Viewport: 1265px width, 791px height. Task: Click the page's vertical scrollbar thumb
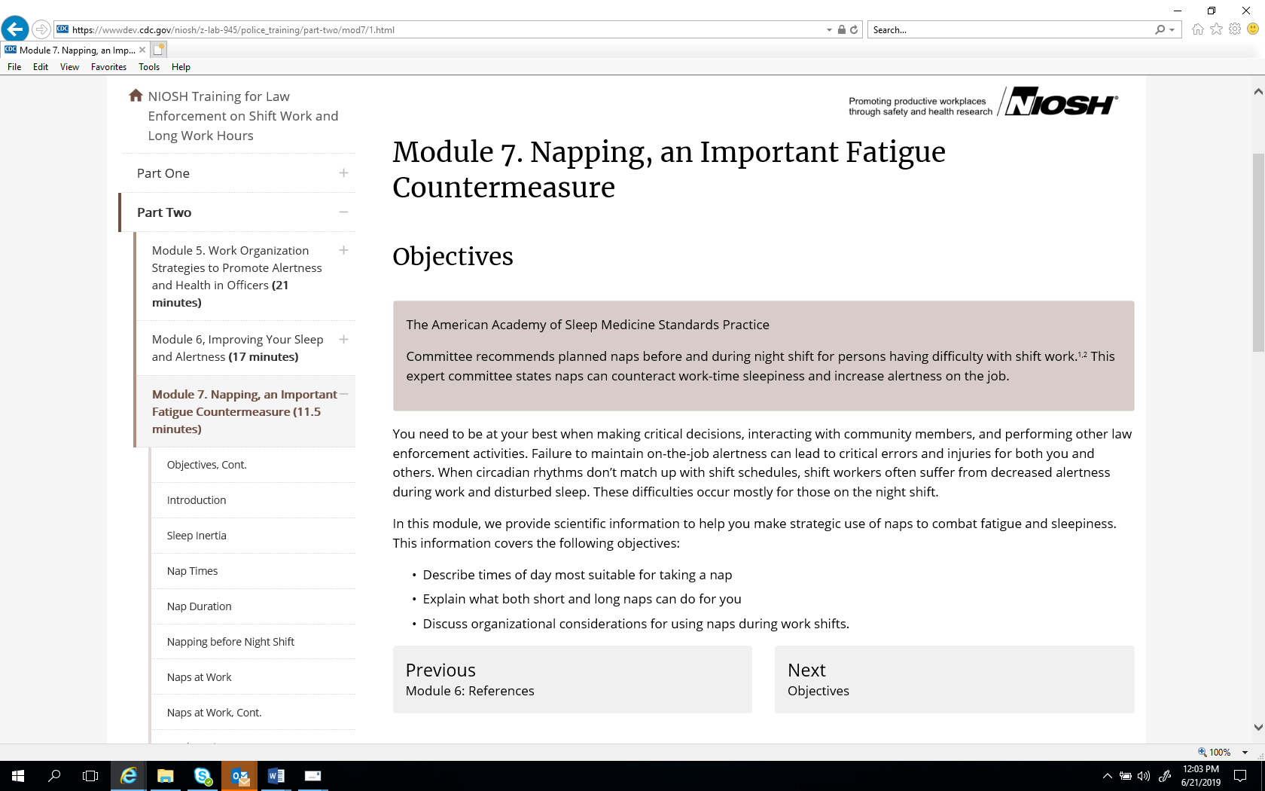(1258, 252)
